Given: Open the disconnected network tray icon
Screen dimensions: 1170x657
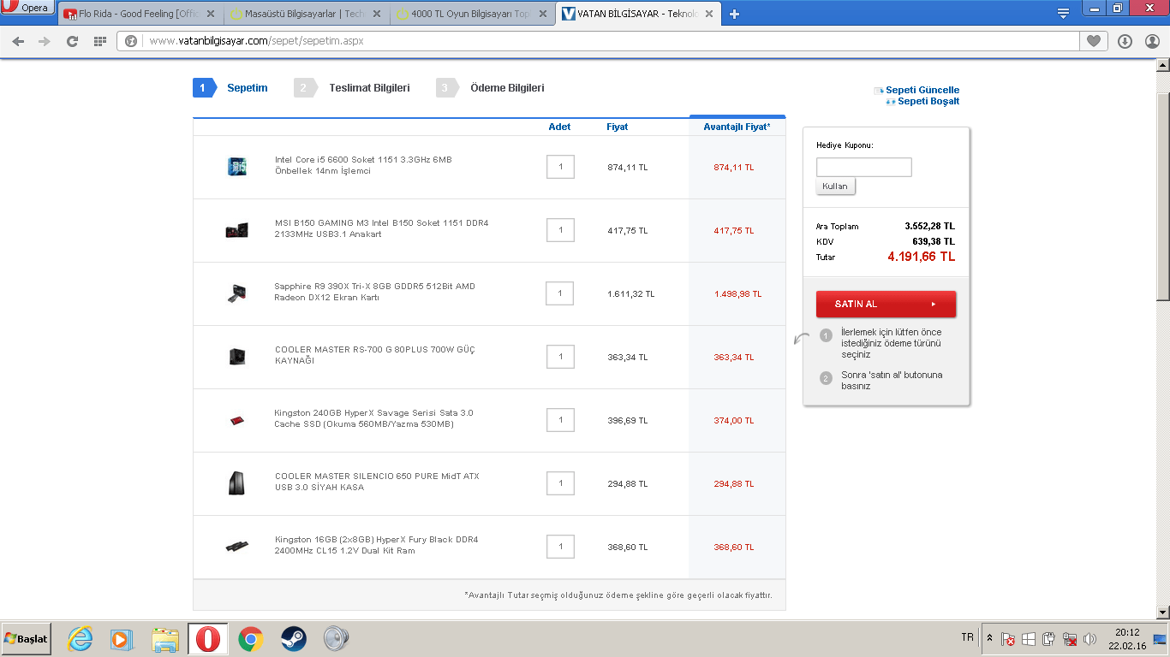Looking at the screenshot, I should (x=1070, y=639).
